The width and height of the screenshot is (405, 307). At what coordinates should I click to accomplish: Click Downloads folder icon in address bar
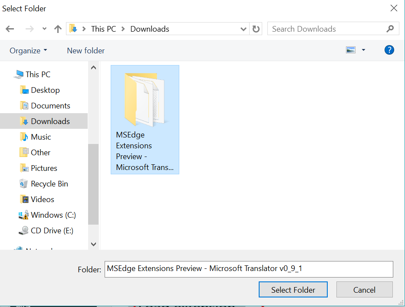pyautogui.click(x=73, y=28)
